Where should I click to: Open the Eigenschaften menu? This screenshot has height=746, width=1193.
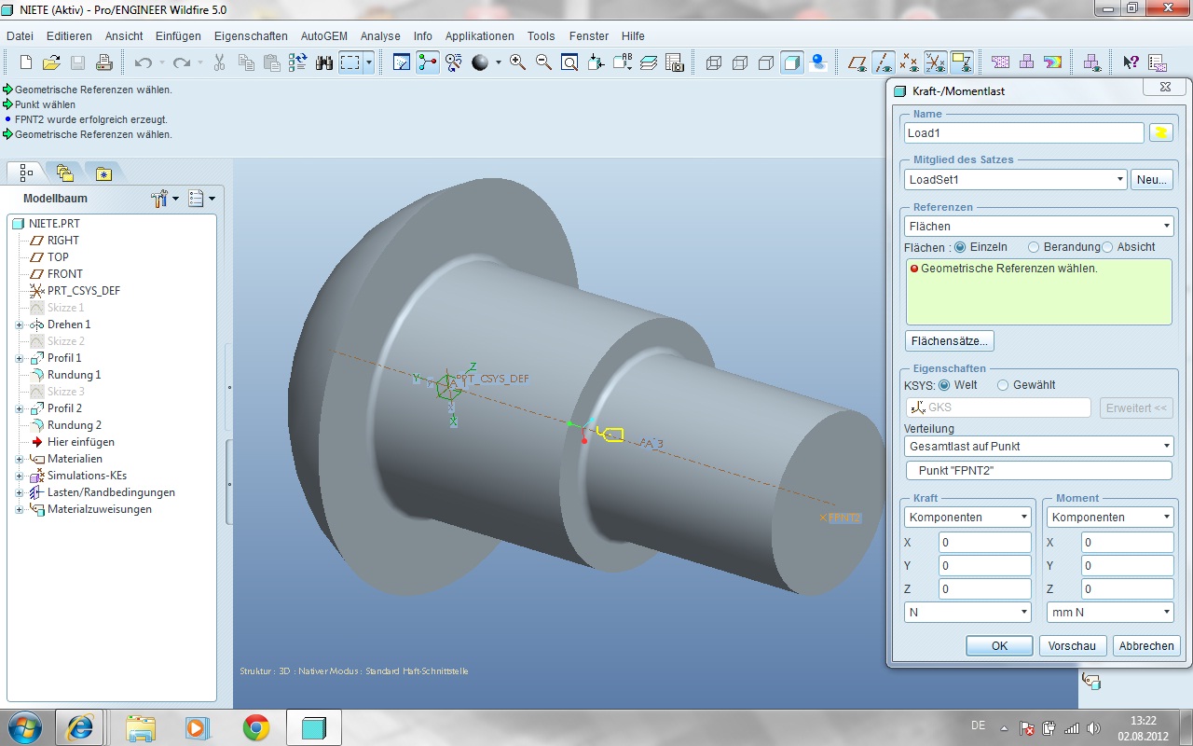click(251, 36)
